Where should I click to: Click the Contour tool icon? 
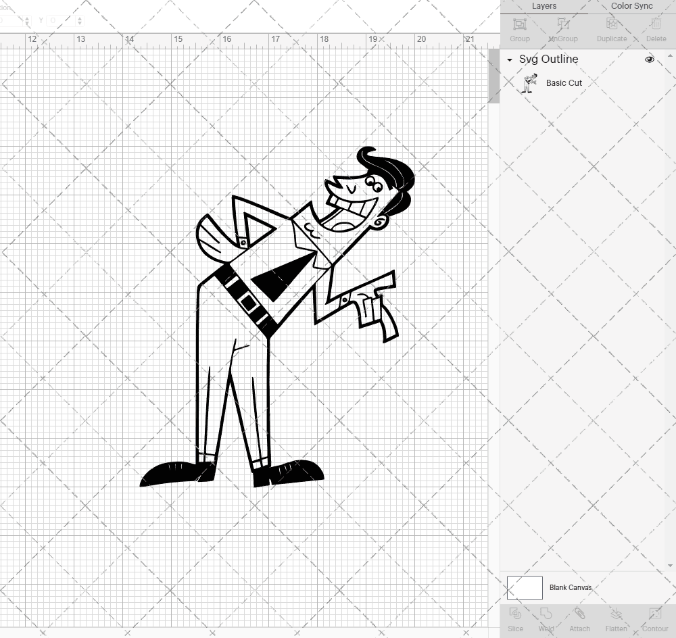(654, 614)
